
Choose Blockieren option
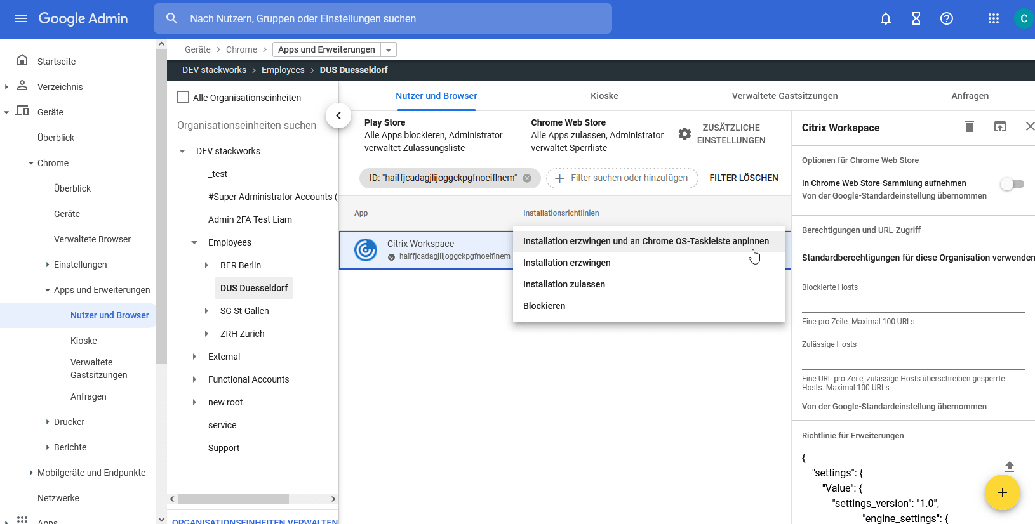[x=649, y=306]
